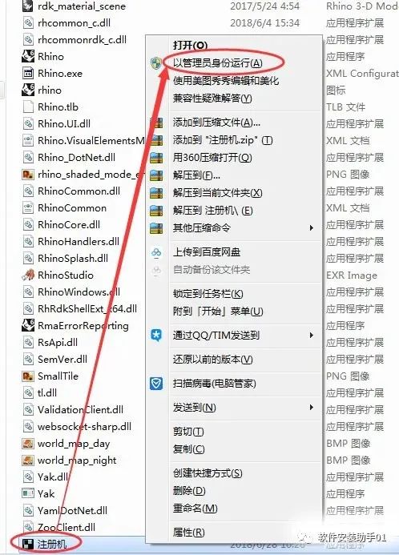Viewport: 399px width, 555px height.
Task: Expand the 其他压缩命令 submenu arrow
Action: (311, 227)
